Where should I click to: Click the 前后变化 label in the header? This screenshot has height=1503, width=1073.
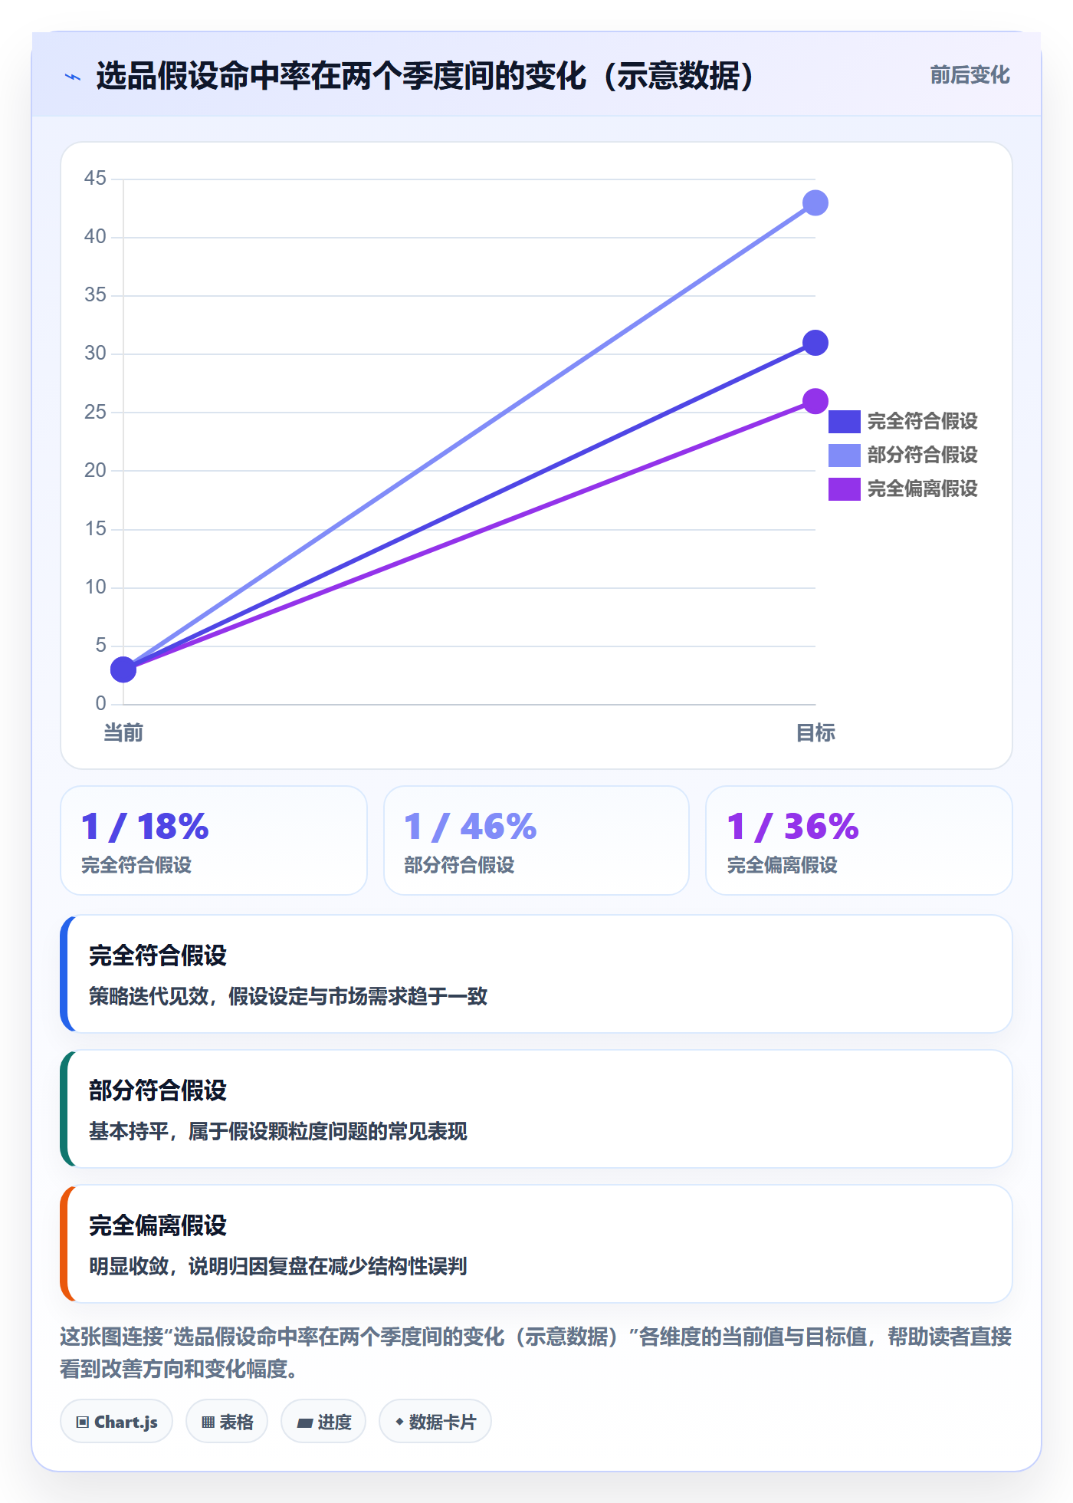point(970,75)
